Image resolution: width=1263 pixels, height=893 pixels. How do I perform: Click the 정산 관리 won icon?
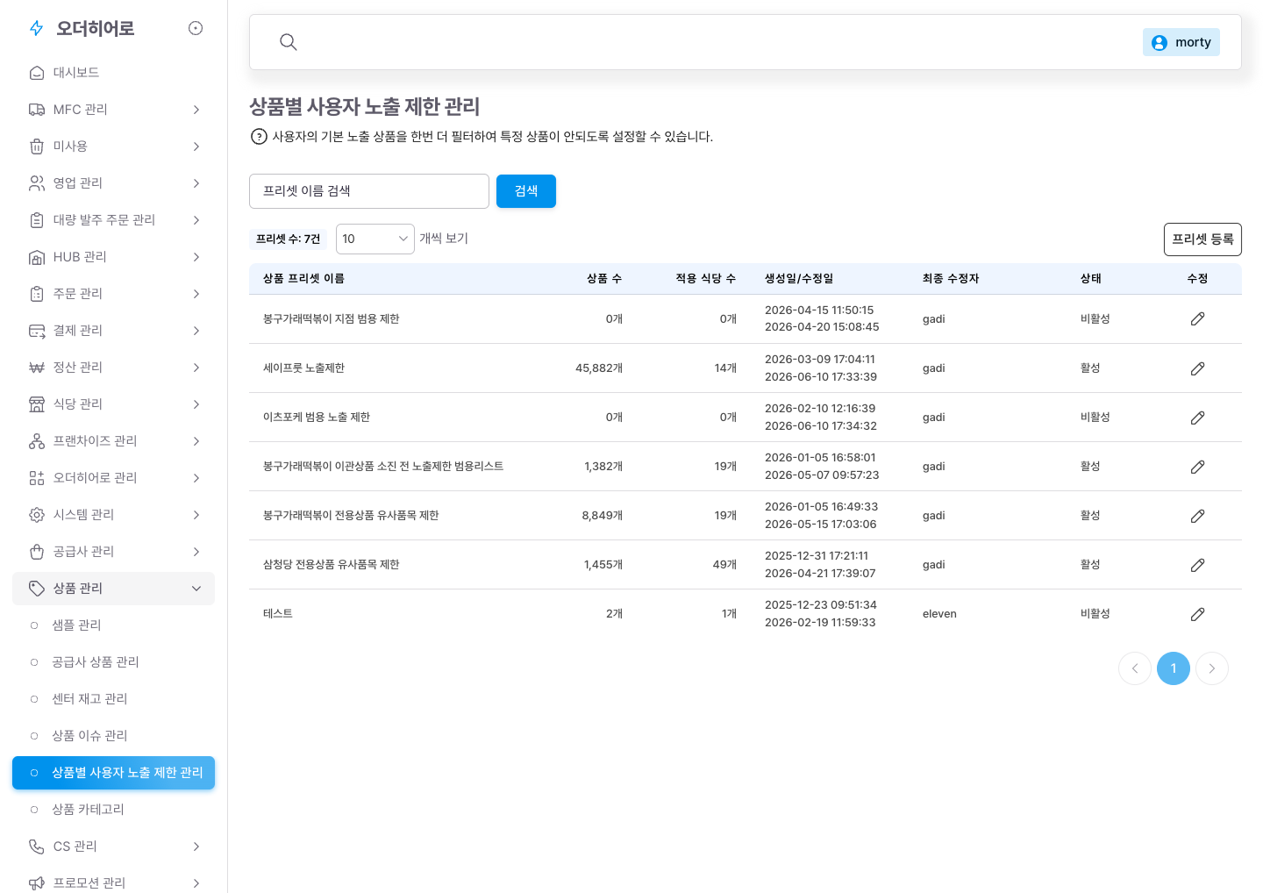pos(37,368)
